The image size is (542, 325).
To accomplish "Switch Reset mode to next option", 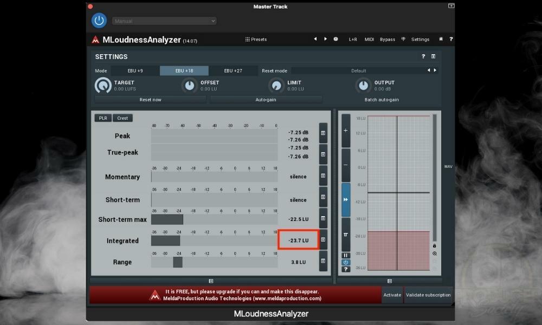I will pyautogui.click(x=435, y=70).
